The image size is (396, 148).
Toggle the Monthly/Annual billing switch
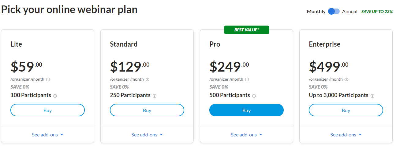point(334,11)
